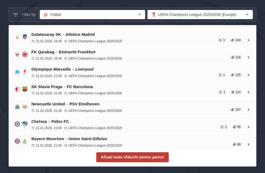Click the news count badge on Chelsea match

click(224, 127)
